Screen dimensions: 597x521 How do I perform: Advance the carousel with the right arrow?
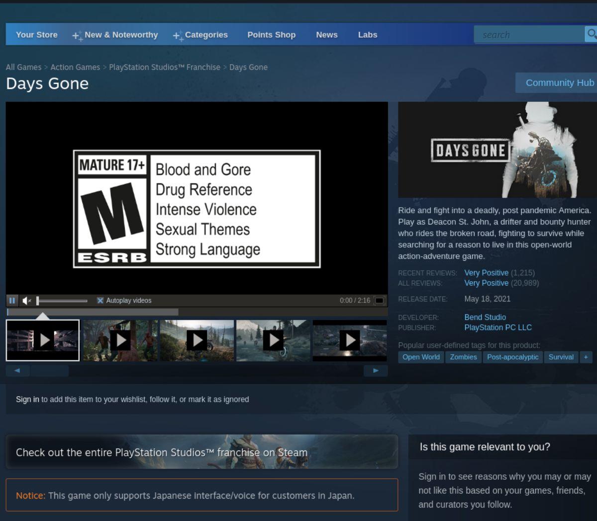376,371
